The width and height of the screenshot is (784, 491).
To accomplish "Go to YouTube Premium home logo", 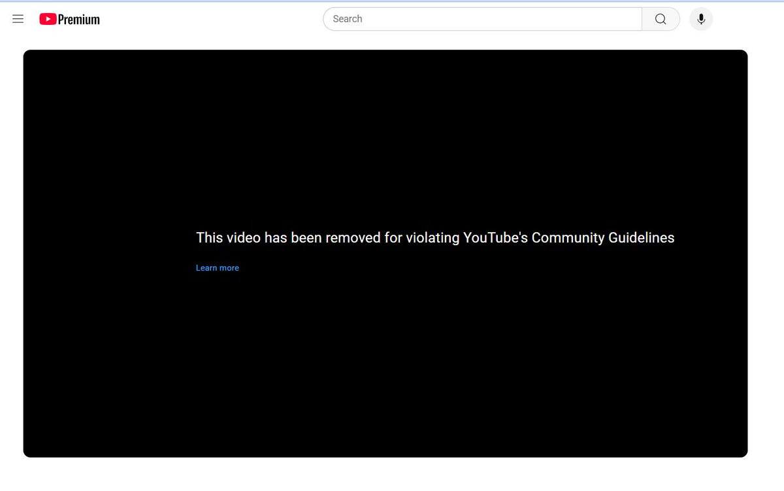I will 69,20.
